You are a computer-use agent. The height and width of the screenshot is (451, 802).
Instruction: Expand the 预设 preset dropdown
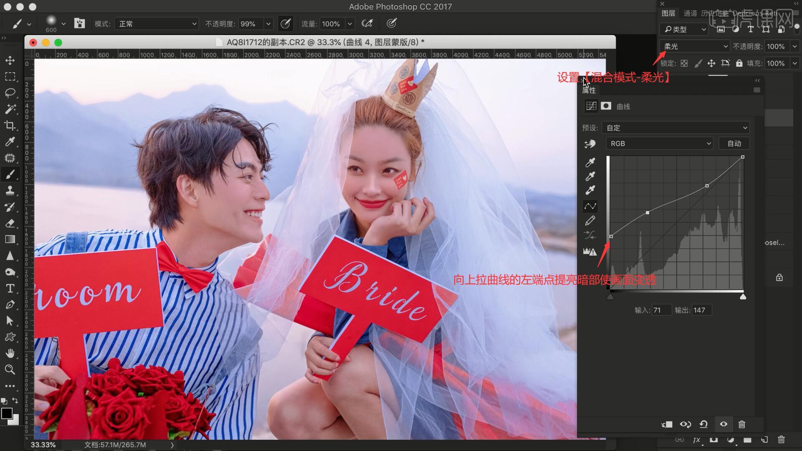click(x=675, y=128)
